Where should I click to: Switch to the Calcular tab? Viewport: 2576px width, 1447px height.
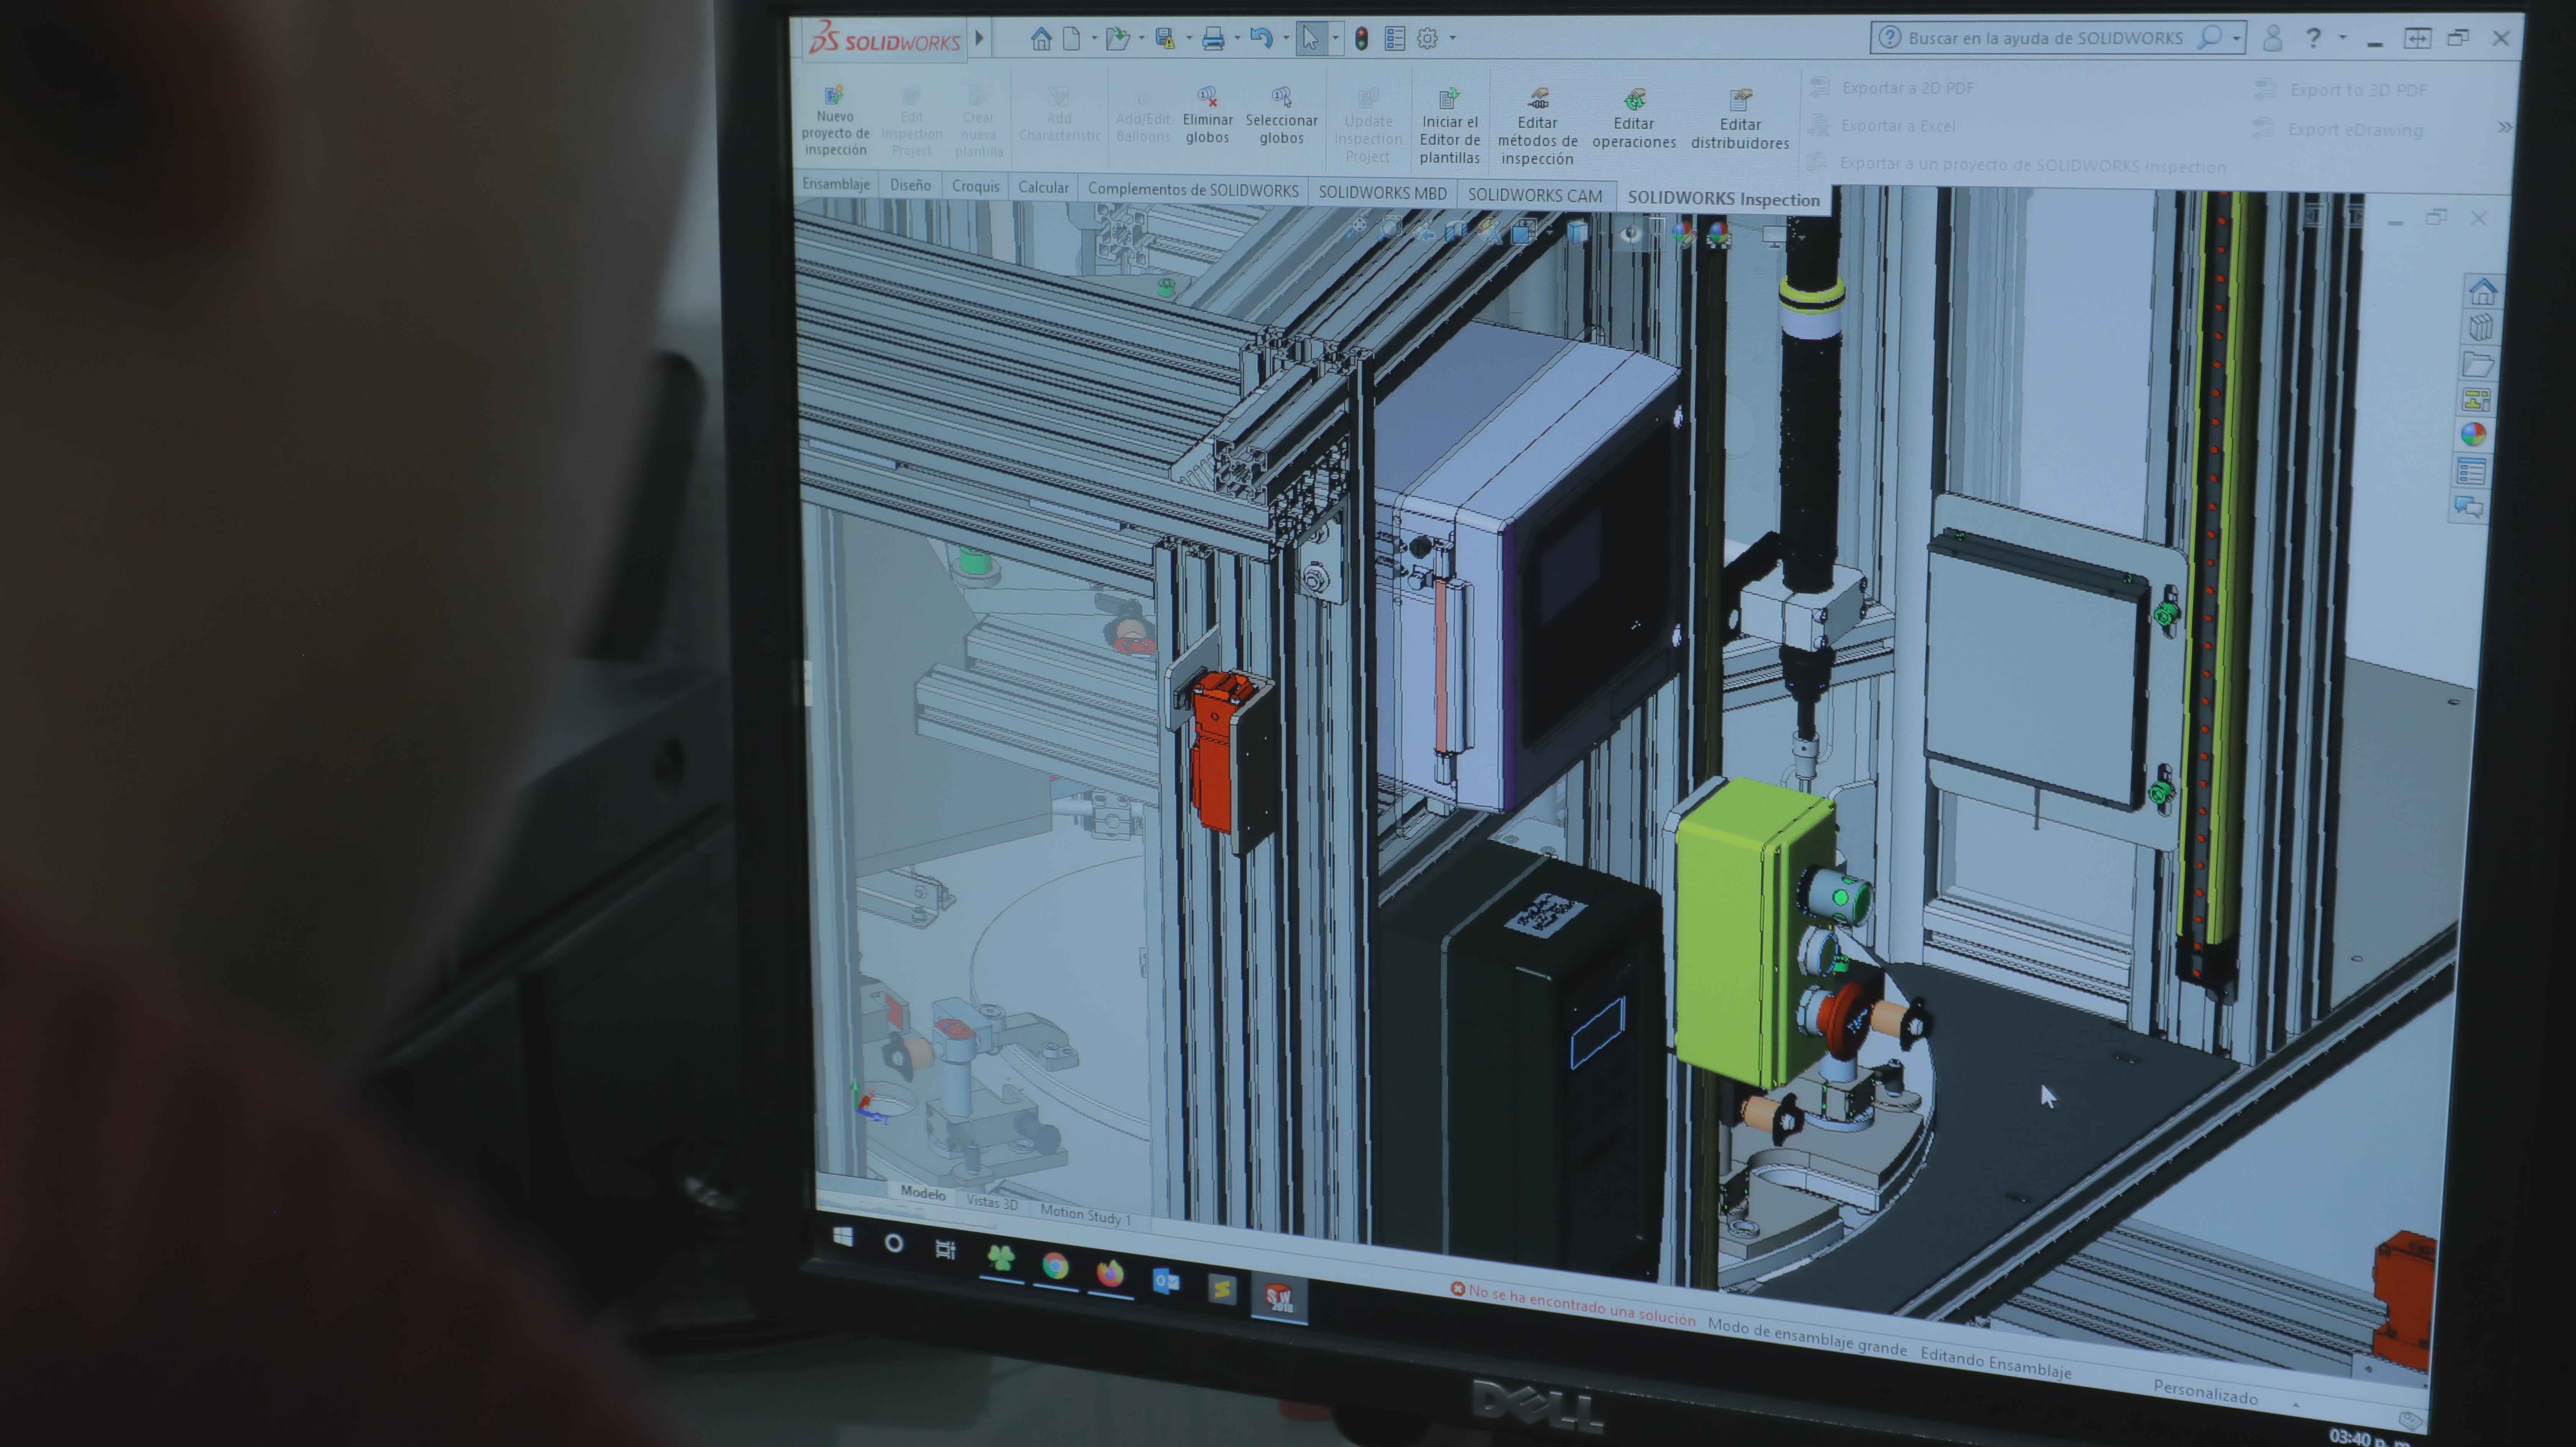[1043, 187]
